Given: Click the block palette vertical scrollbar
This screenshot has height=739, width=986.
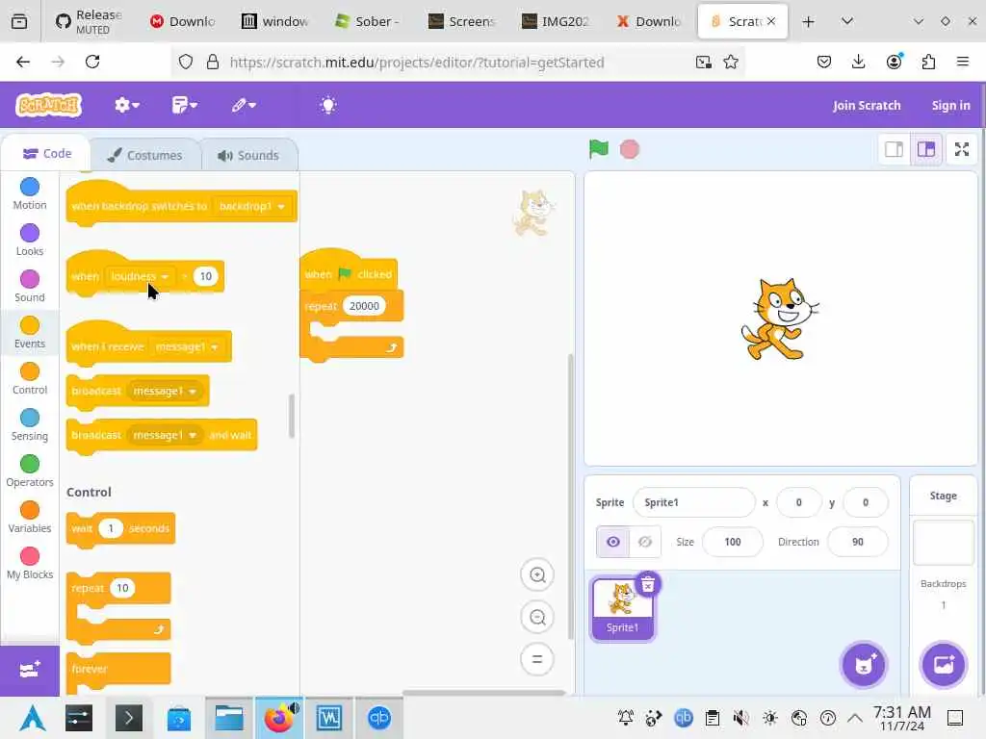Looking at the screenshot, I should [292, 416].
